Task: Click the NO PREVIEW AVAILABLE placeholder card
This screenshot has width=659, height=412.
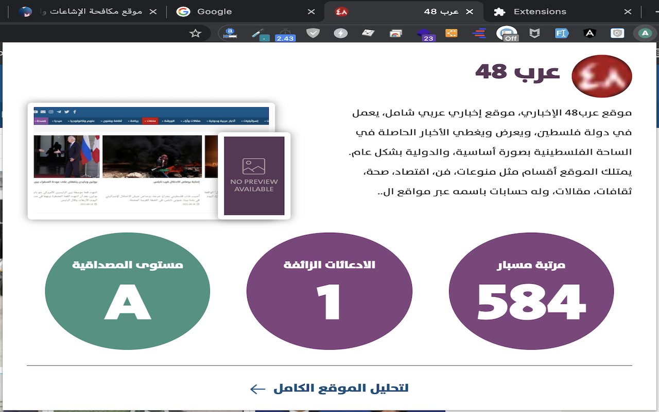Action: coord(254,176)
